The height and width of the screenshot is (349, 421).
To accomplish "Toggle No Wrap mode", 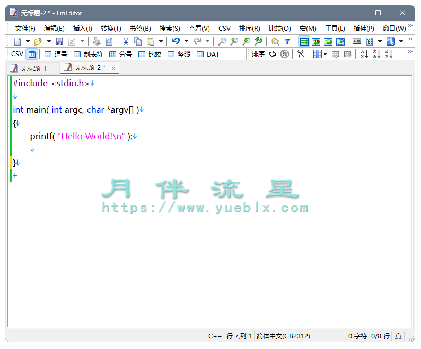I will (x=304, y=42).
